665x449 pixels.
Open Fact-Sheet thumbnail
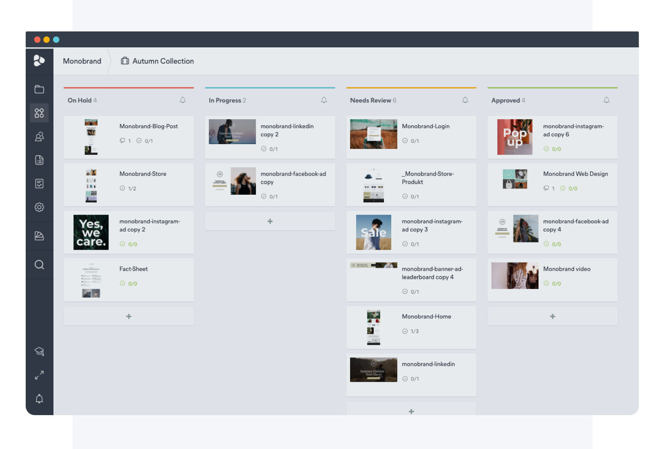point(91,280)
